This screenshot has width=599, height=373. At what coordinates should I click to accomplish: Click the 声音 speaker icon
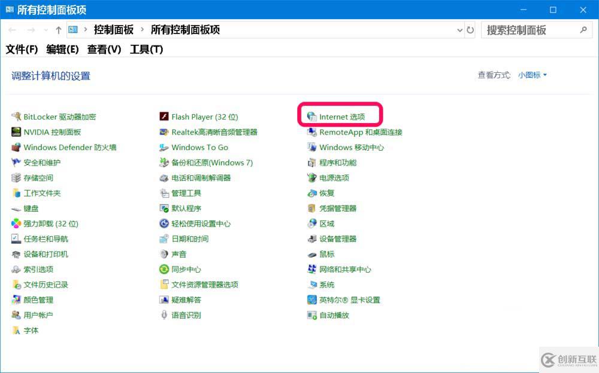click(x=164, y=254)
